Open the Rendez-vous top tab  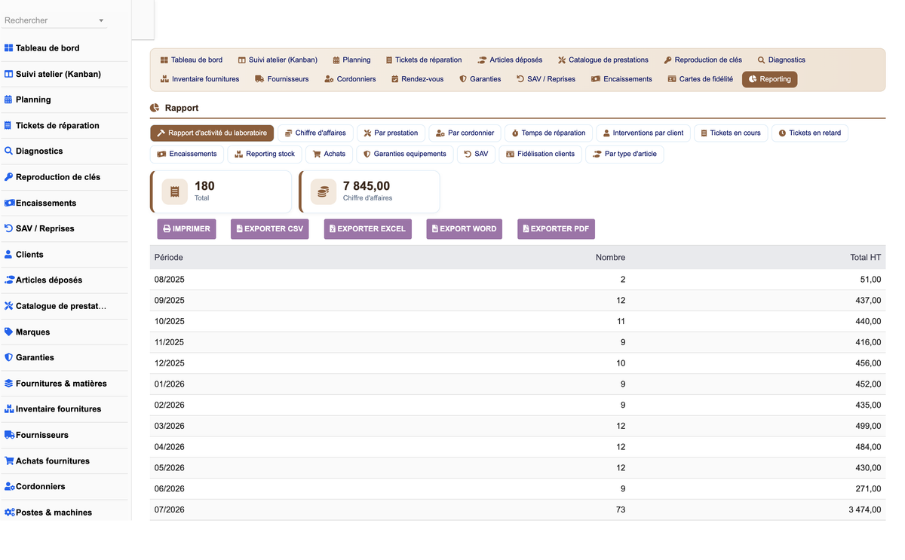click(x=417, y=79)
